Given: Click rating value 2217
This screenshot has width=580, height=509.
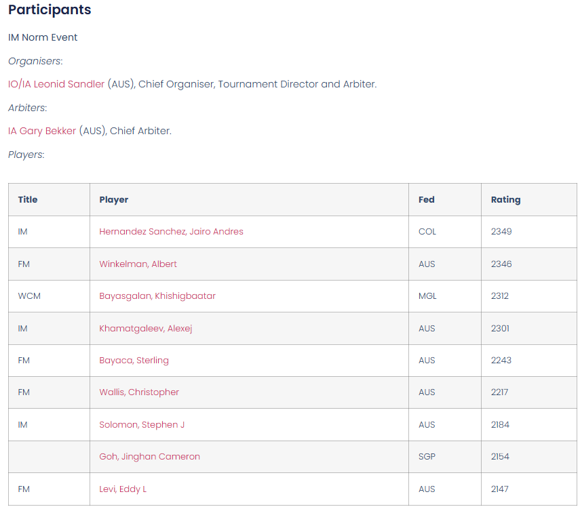Looking at the screenshot, I should (x=499, y=392).
